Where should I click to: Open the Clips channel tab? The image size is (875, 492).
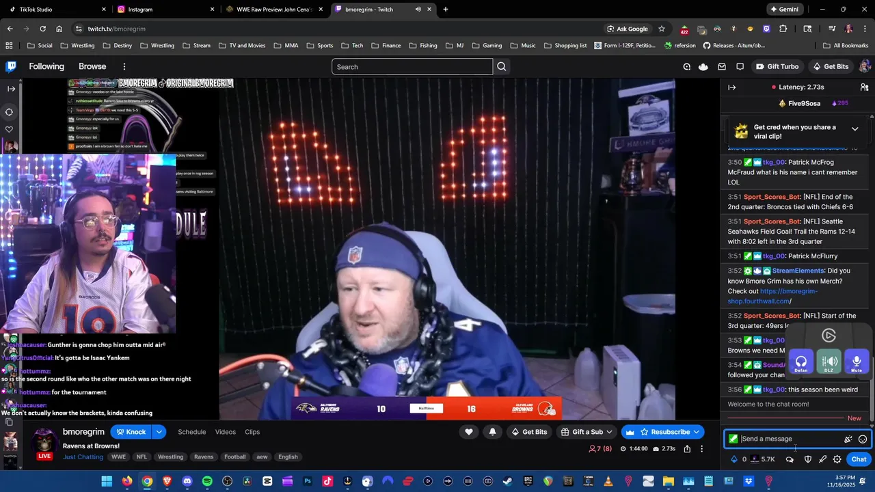pyautogui.click(x=252, y=432)
